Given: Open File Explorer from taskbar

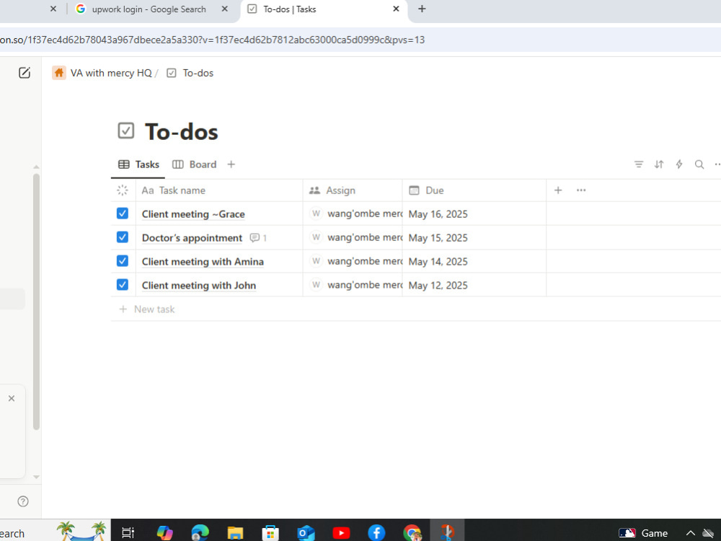Looking at the screenshot, I should pyautogui.click(x=235, y=533).
